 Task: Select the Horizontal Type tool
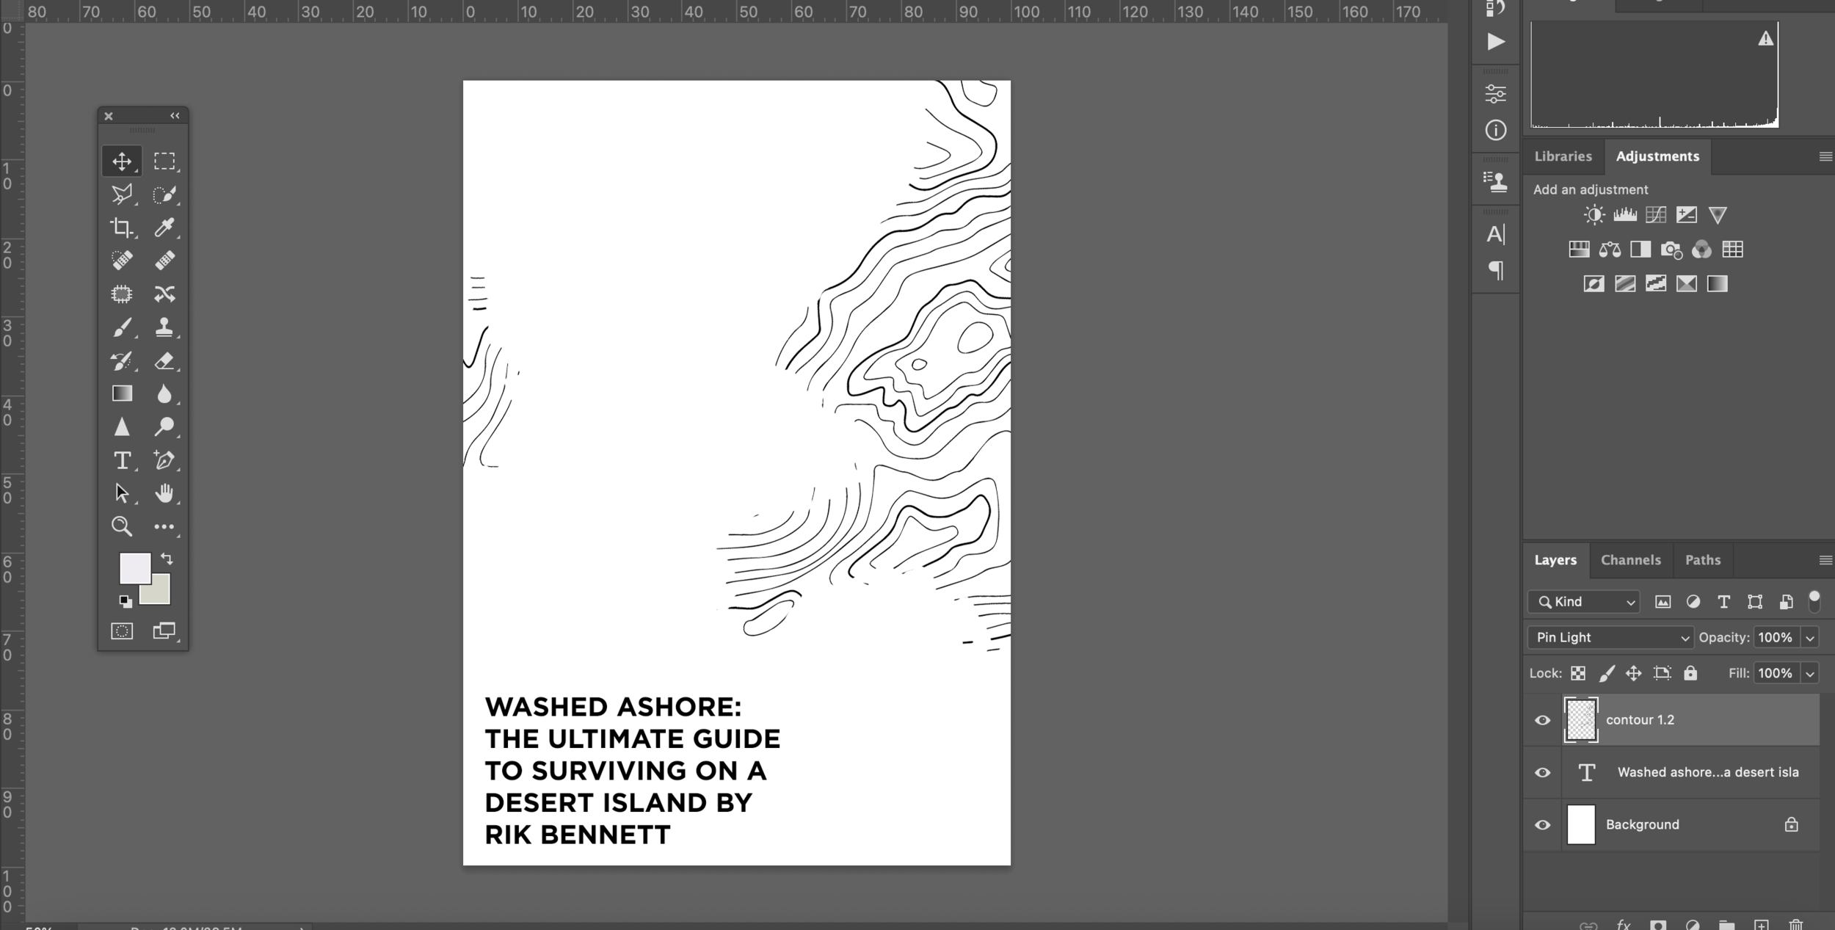point(122,460)
